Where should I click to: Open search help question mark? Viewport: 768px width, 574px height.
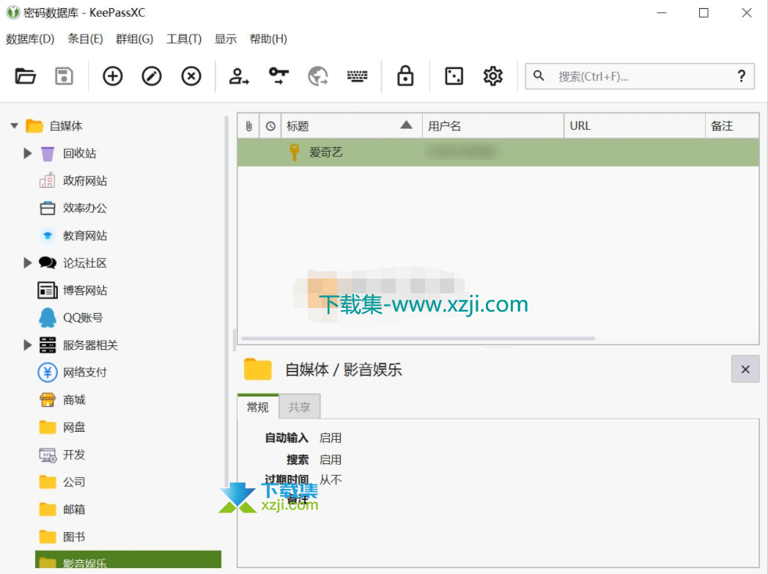742,76
